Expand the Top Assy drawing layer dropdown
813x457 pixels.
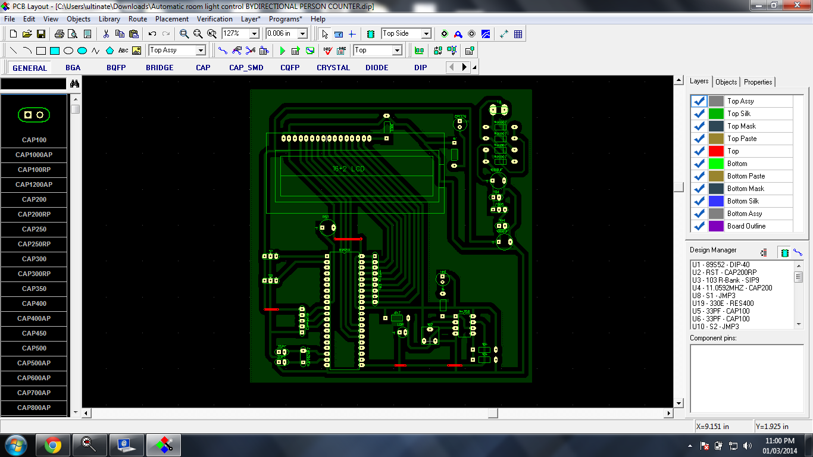(201, 51)
